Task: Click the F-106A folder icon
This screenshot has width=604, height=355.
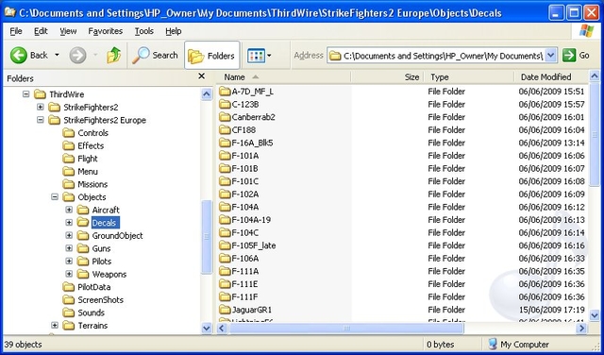Action: pyautogui.click(x=225, y=259)
